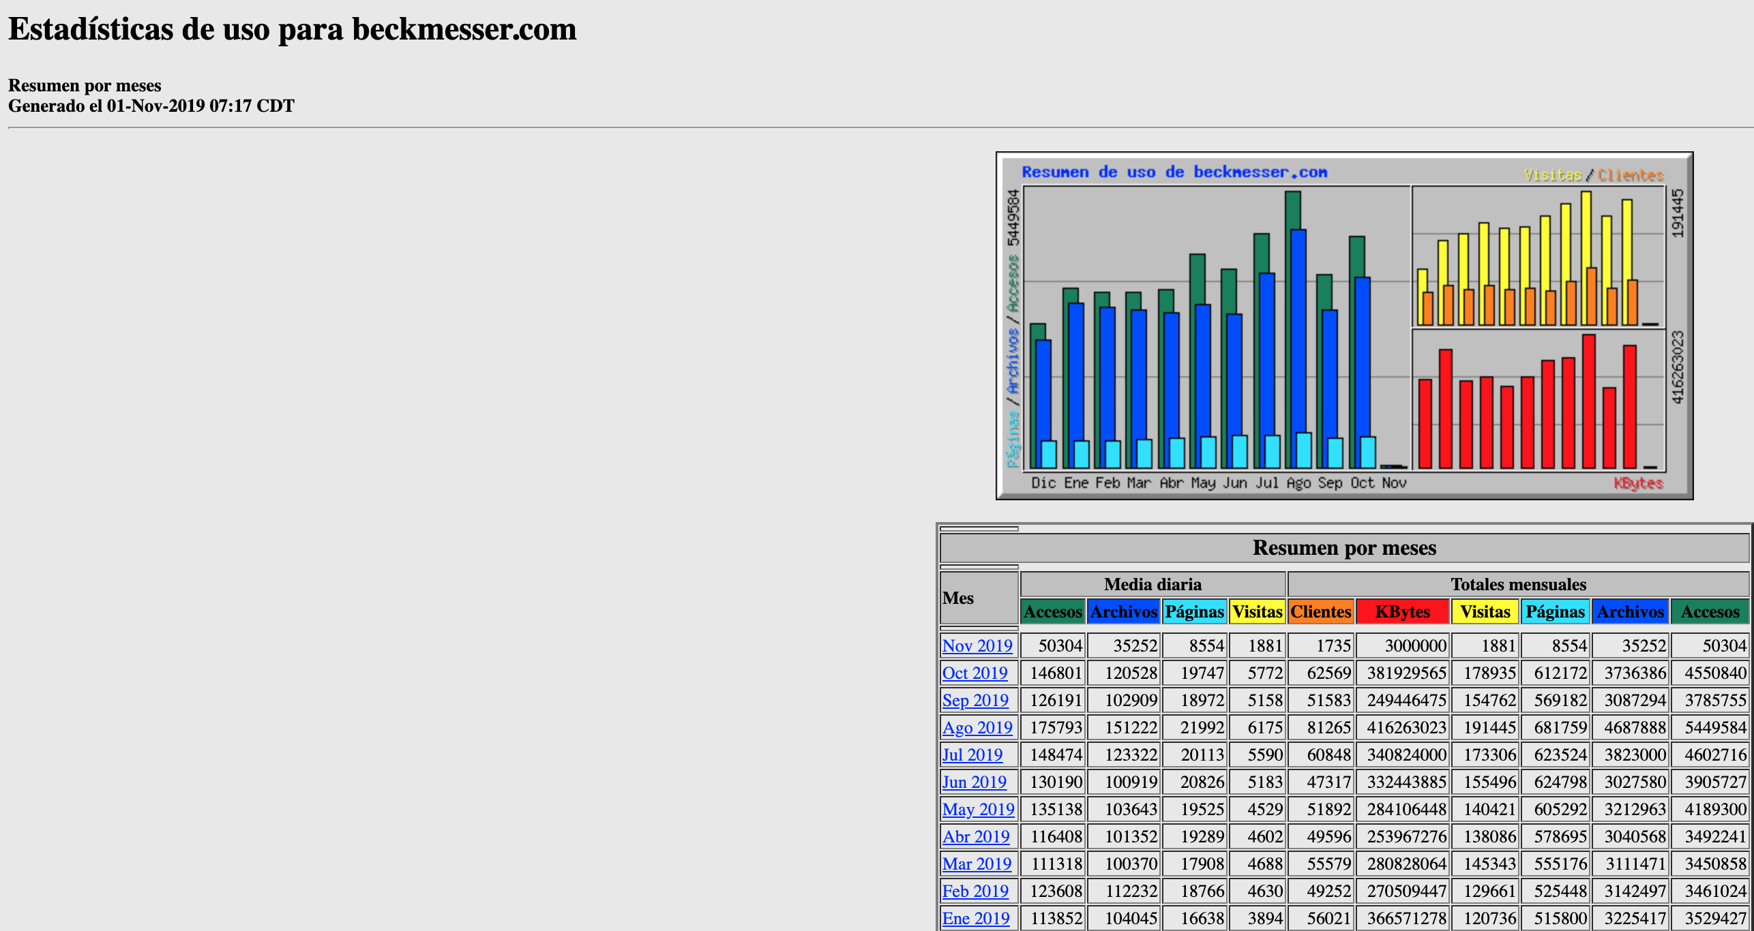The image size is (1754, 931).
Task: Click the yellow Visitas monthly totals header
Action: pos(1485,611)
